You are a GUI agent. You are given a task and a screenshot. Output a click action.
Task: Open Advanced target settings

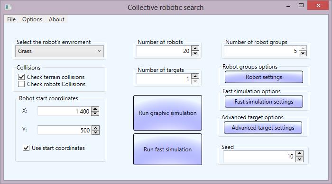pyautogui.click(x=263, y=128)
